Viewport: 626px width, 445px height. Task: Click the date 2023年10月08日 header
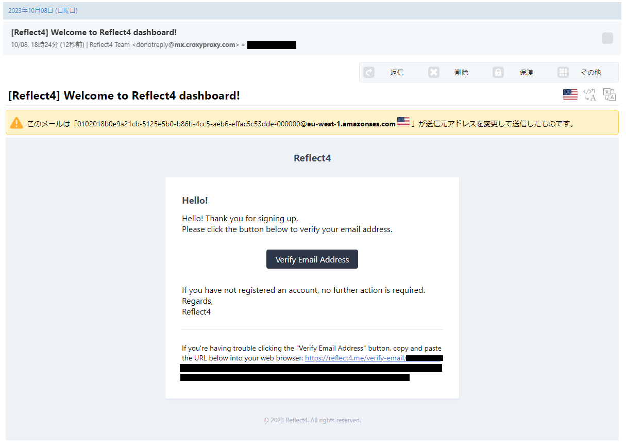(x=43, y=10)
